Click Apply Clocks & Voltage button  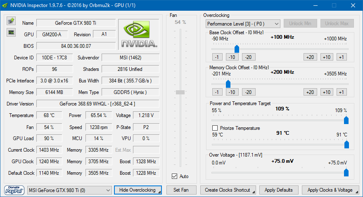coord(330,190)
